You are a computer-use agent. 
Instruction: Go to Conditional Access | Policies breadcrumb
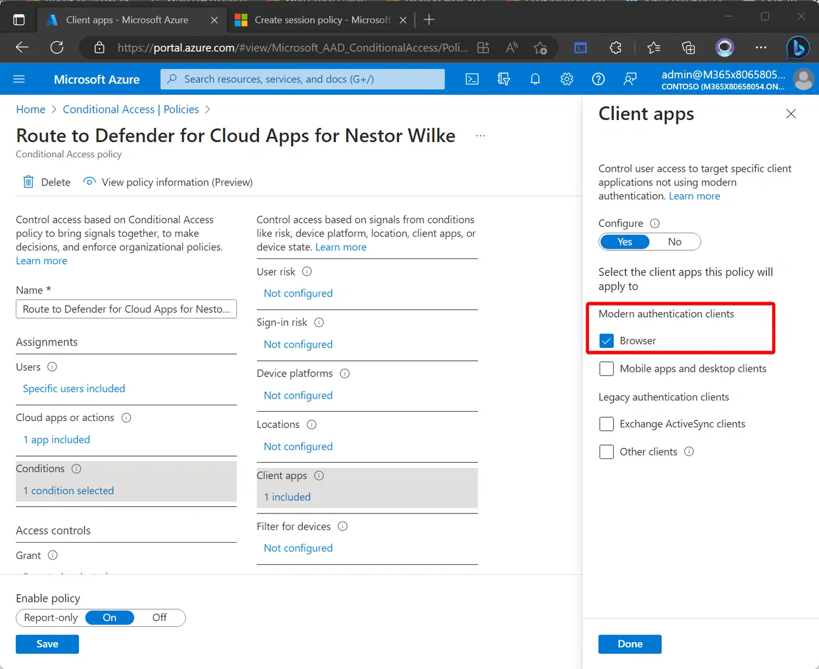131,109
